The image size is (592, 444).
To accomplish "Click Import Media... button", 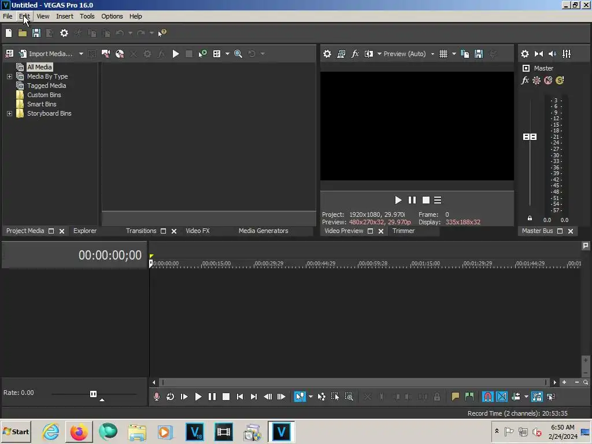I will click(x=46, y=54).
